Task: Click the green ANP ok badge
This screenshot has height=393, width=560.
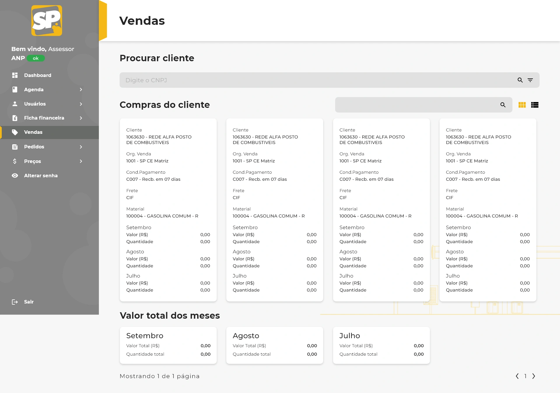Action: (x=36, y=58)
